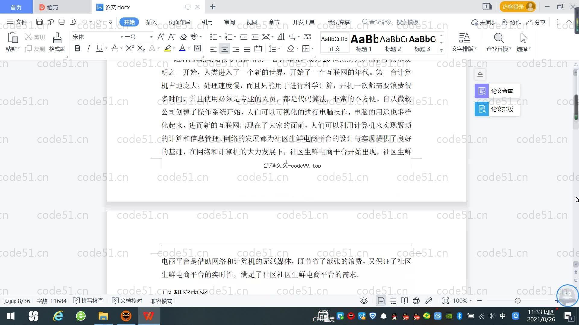Click the zoom slider handle
Viewport: 579px width, 325px height.
(517, 301)
